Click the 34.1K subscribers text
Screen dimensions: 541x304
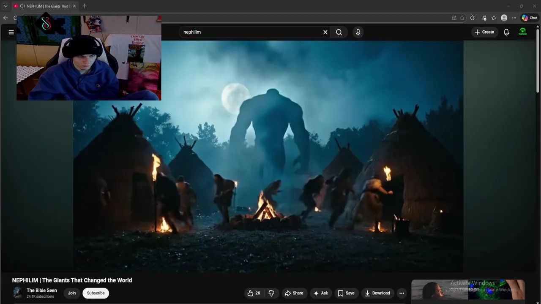40,297
